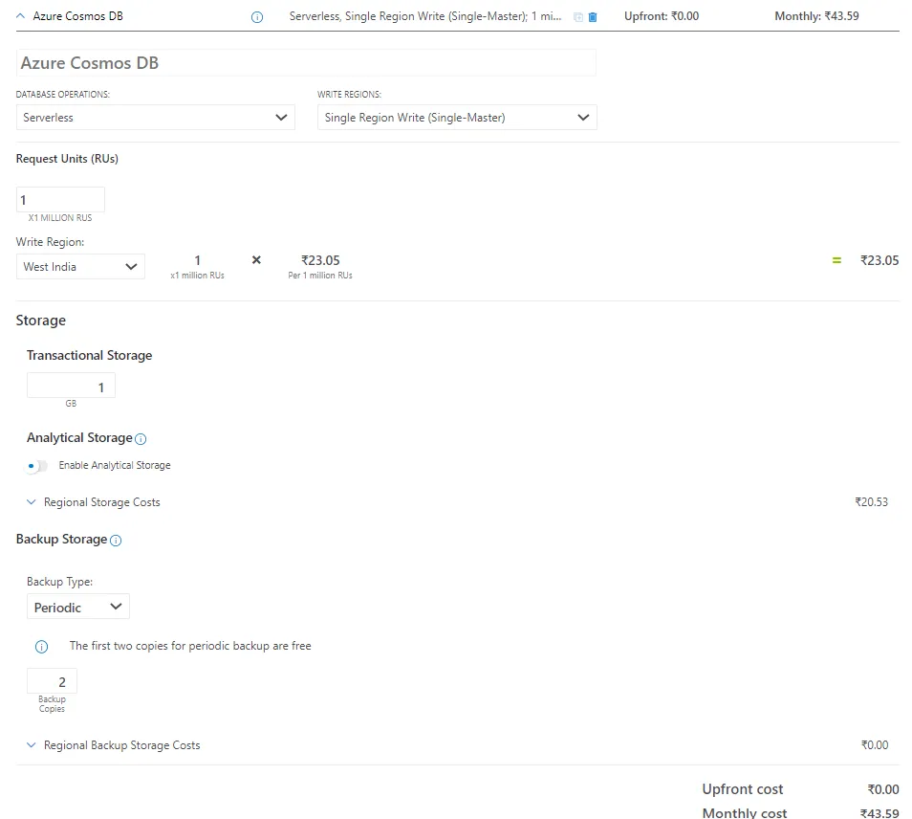Disable the Enable Analytical Storage toggle
This screenshot has height=819, width=912.
tap(35, 466)
